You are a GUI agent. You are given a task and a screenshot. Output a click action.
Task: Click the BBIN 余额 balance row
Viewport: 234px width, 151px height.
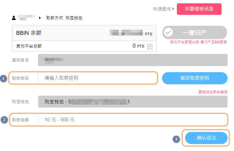click(x=84, y=33)
